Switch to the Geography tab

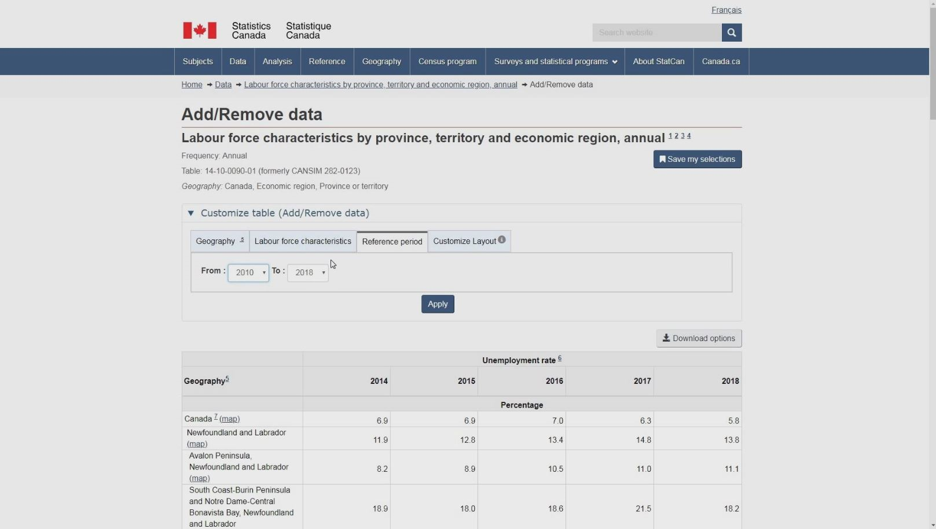point(219,242)
